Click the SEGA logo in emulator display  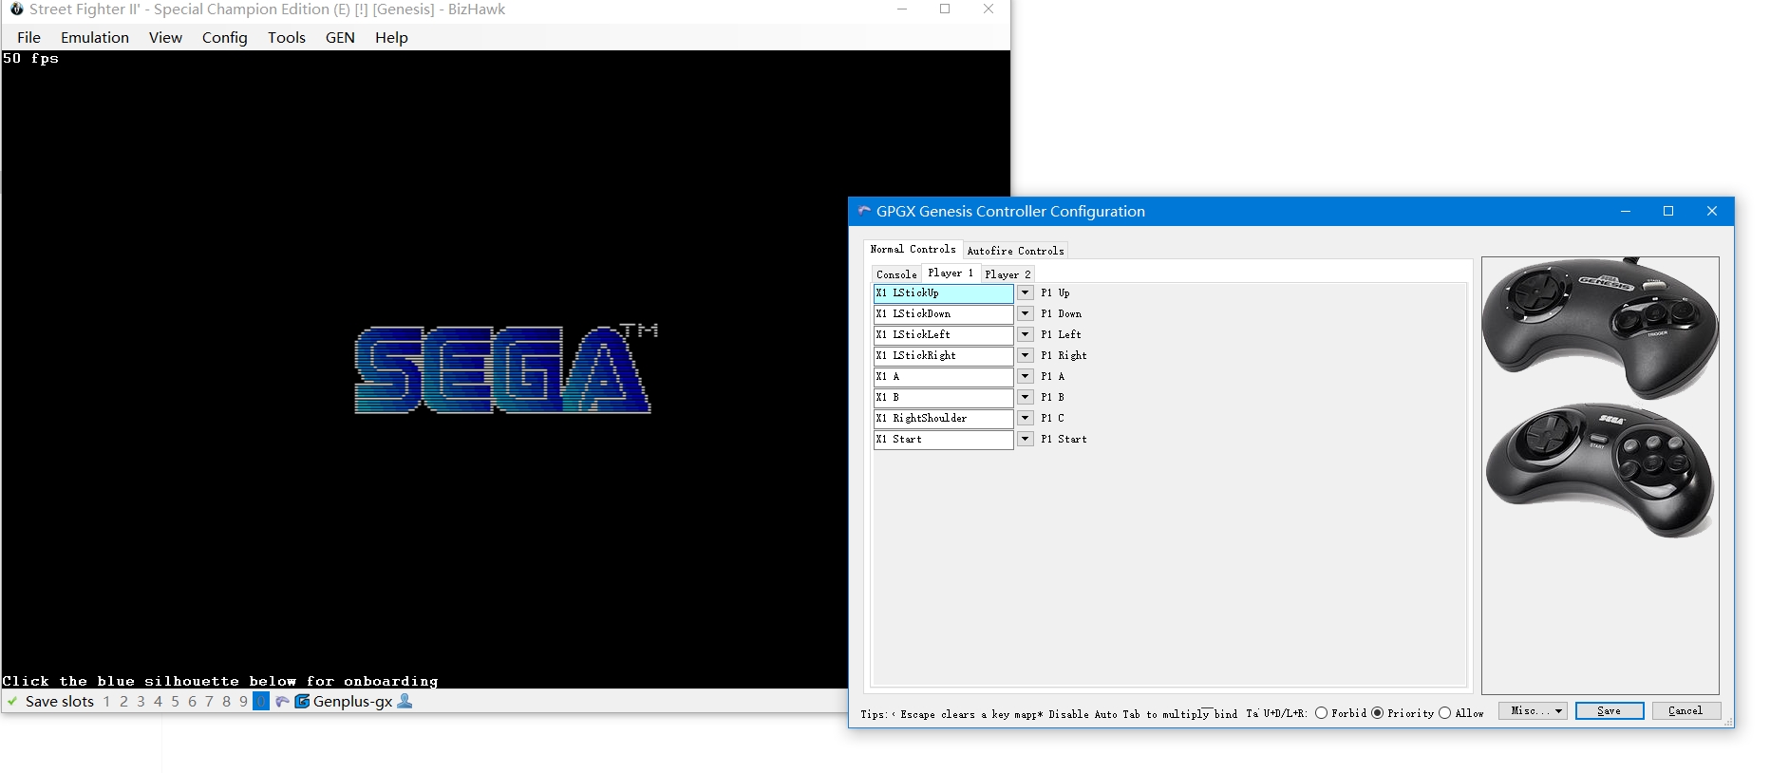click(x=505, y=368)
